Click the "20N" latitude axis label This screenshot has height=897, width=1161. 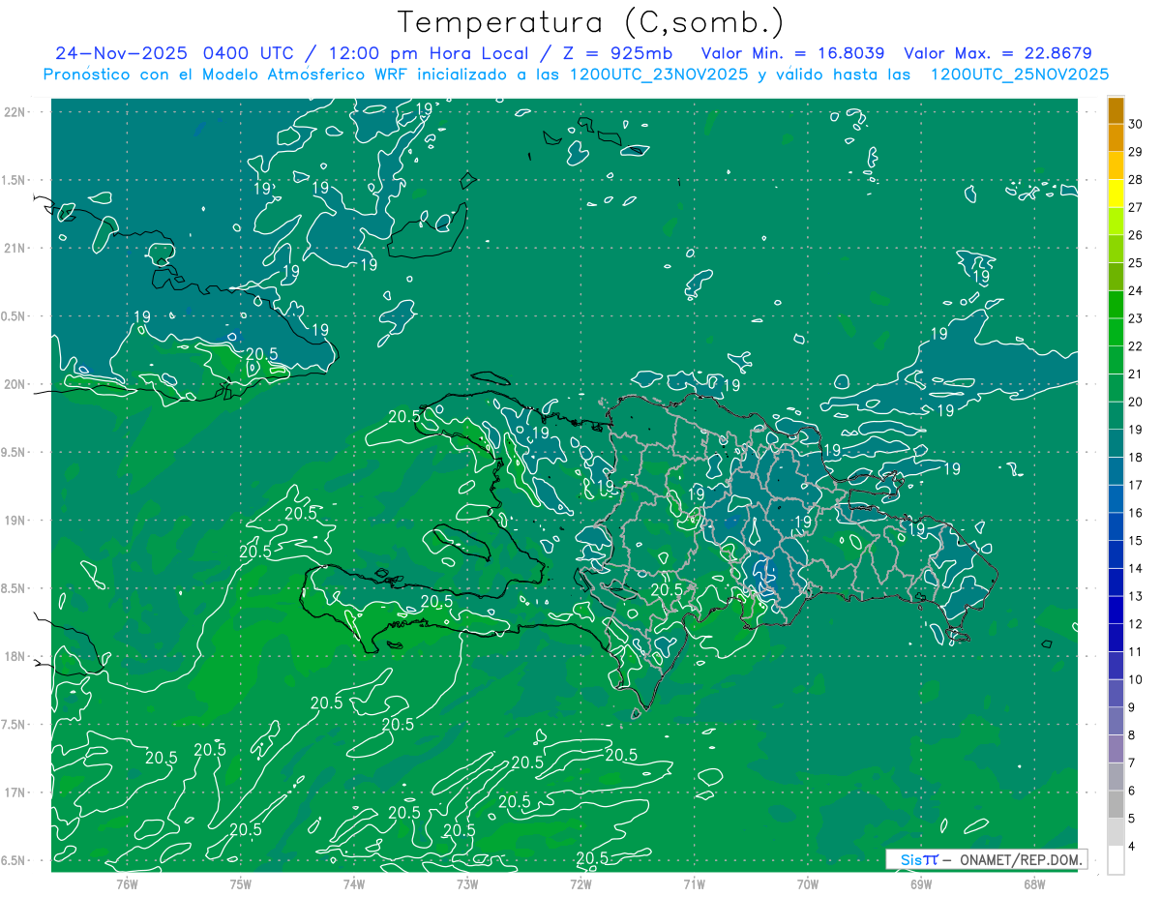point(15,384)
